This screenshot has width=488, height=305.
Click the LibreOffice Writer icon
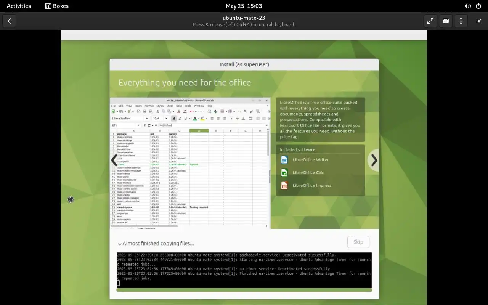pos(284,160)
